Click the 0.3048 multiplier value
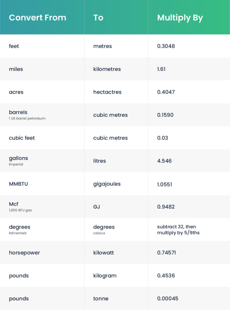Image resolution: width=230 pixels, height=310 pixels. [166, 46]
